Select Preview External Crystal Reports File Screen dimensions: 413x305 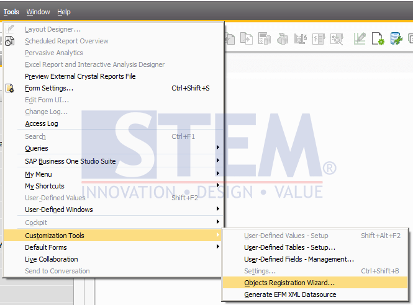click(113, 76)
